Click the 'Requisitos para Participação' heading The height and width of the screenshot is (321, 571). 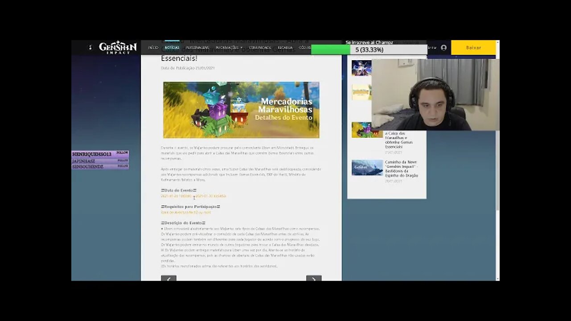click(x=190, y=206)
